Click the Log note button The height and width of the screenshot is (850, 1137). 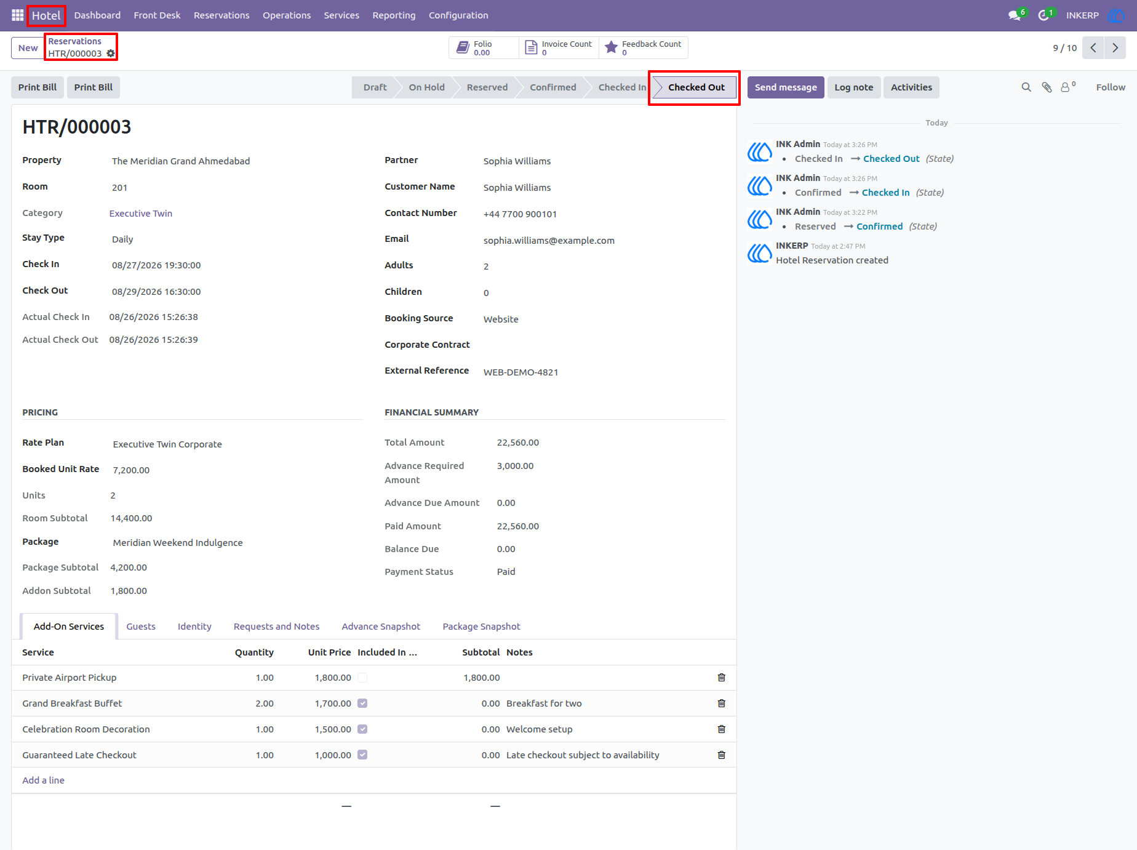[854, 87]
